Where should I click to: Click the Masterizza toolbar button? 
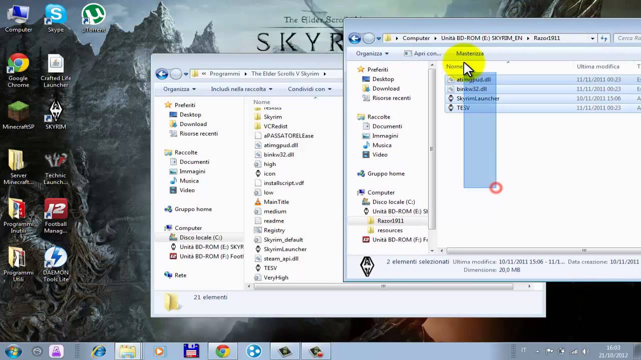[x=470, y=53]
